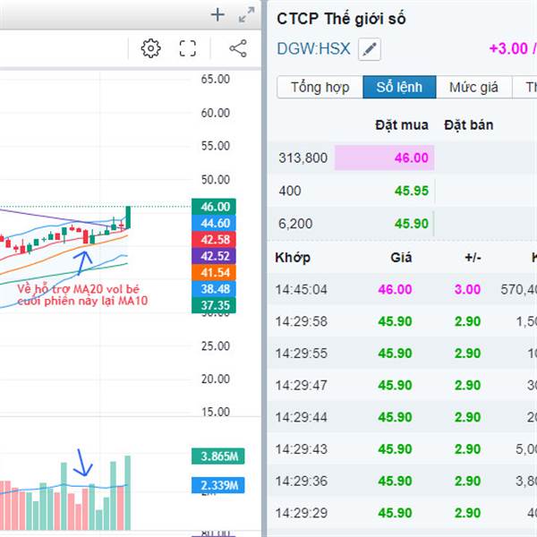
Task: Enter fullscreen mode on the chart
Action: (x=188, y=48)
